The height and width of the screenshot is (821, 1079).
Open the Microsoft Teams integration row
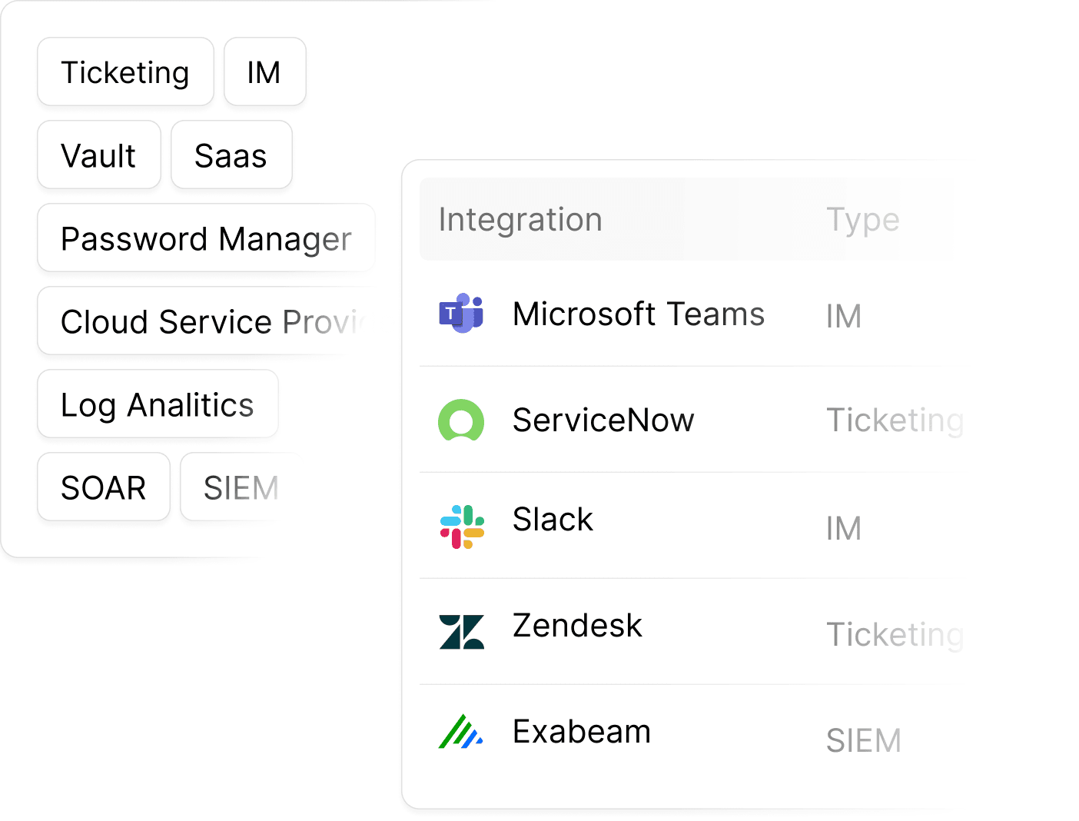coord(638,314)
